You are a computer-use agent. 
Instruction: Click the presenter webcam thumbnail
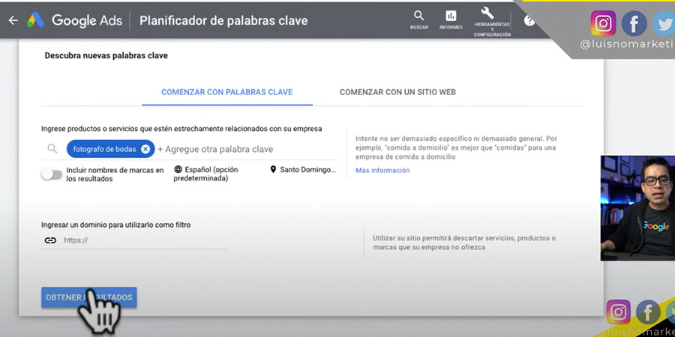[637, 208]
